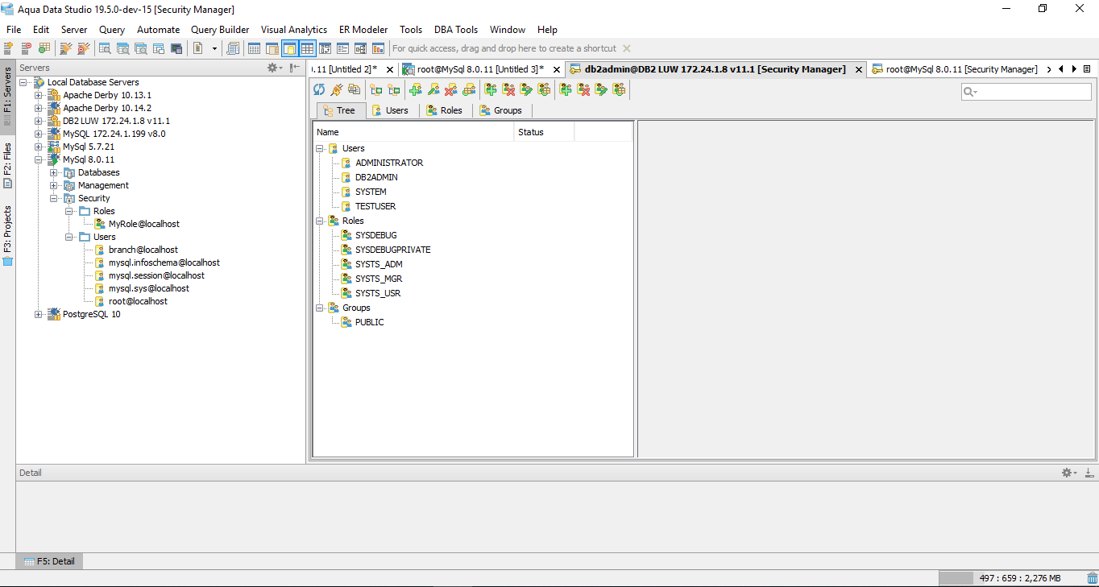Collapse the Groups node in Security Manager tree
Screen dimensions: 1099x587
(x=320, y=308)
